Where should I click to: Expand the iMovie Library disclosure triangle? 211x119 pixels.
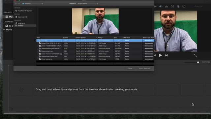pyautogui.click(x=4, y=29)
